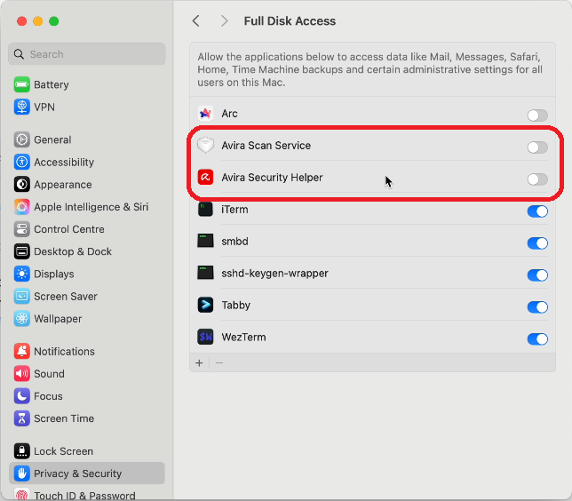Click the Avira Scan Service shield icon
This screenshot has width=572, height=501.
(205, 145)
